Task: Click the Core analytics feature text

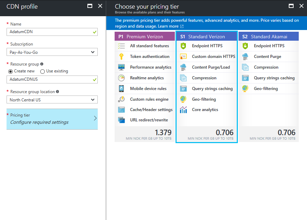Action: click(x=205, y=110)
